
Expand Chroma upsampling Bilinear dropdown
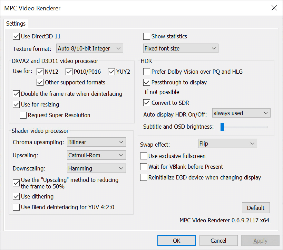tap(96, 142)
